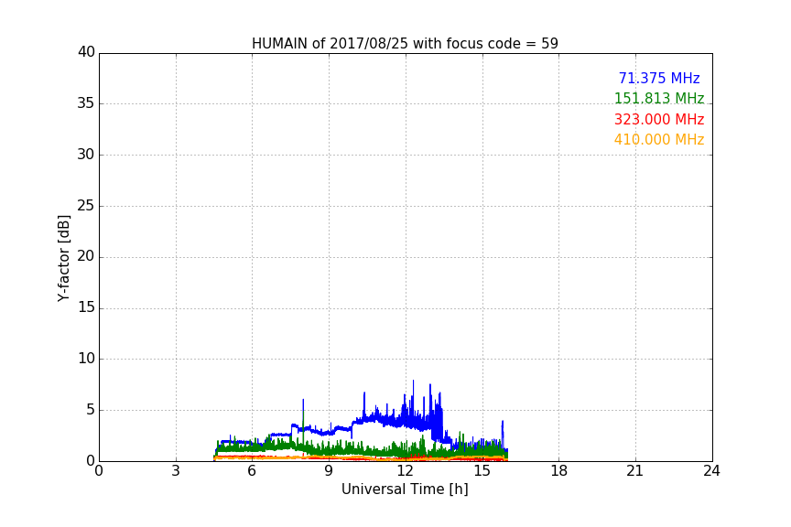The height and width of the screenshot is (527, 791).
Task: Click the x-axis tick label 18
Action: (559, 471)
